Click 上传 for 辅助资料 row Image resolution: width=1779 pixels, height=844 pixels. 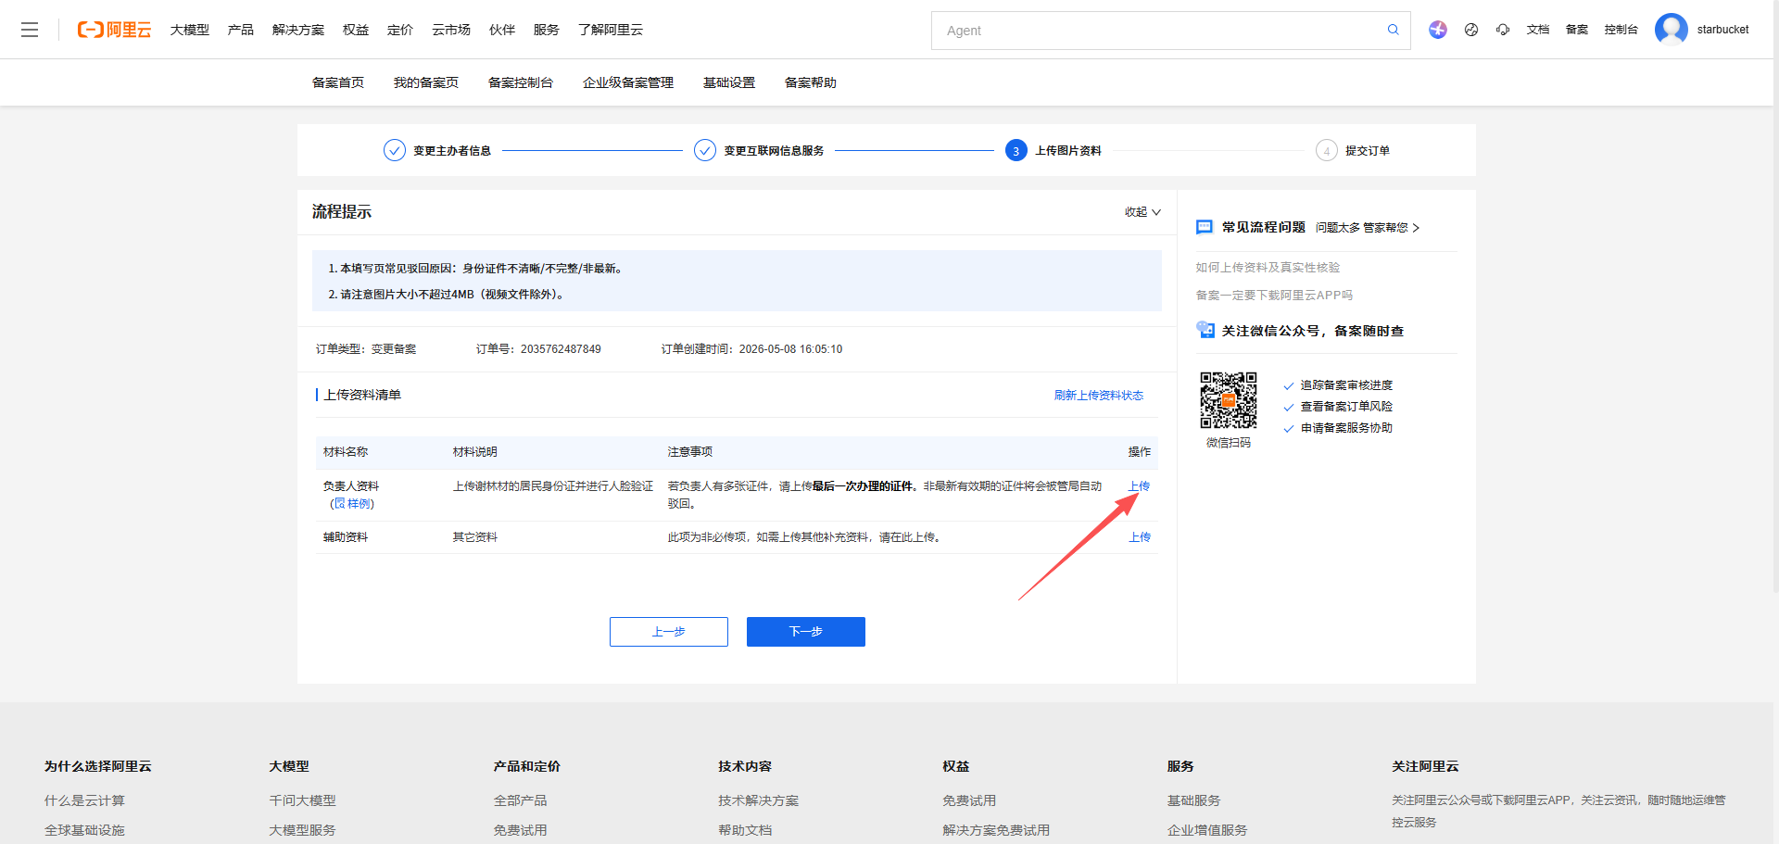[x=1140, y=537]
